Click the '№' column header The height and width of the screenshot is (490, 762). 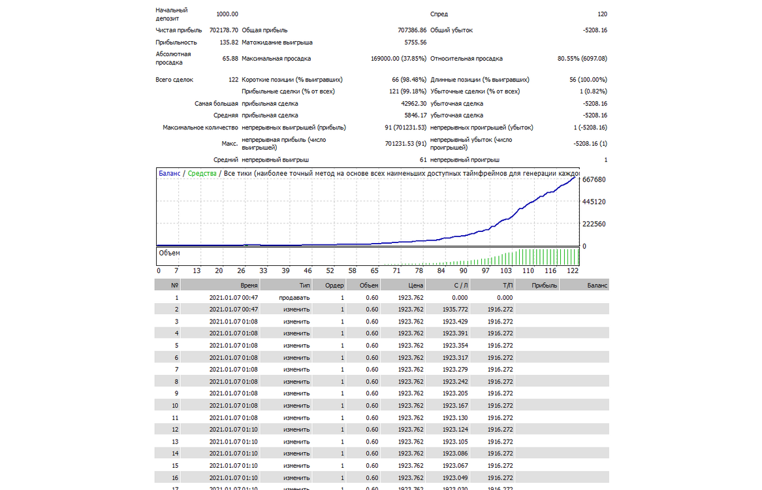coord(167,286)
